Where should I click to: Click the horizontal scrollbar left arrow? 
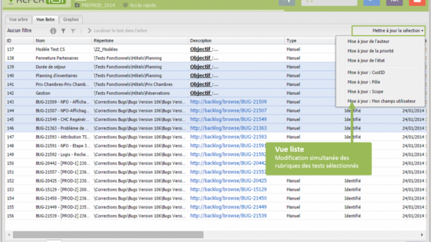9,235
